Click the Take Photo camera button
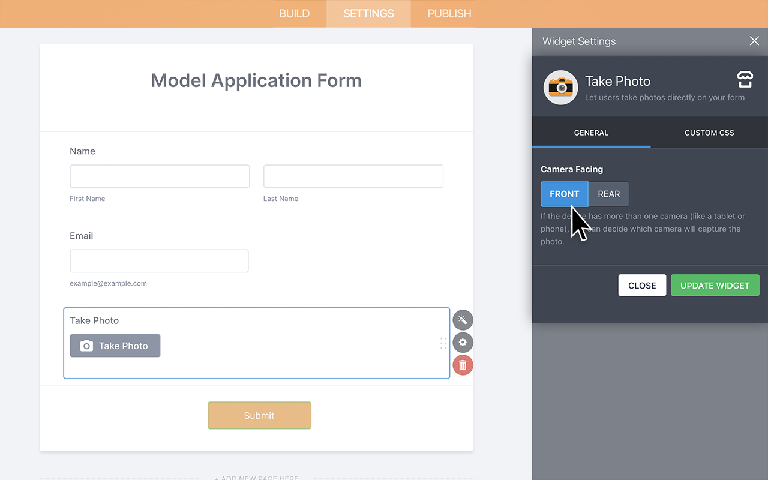This screenshot has width=768, height=480. coord(115,346)
